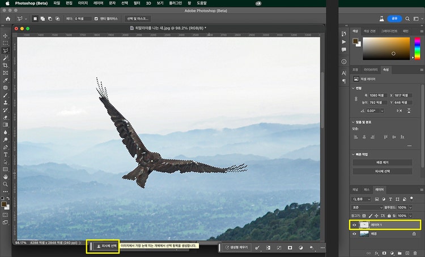This screenshot has height=257, width=425.
Task: Click the 선택 및 마스크 button
Action: [138, 19]
